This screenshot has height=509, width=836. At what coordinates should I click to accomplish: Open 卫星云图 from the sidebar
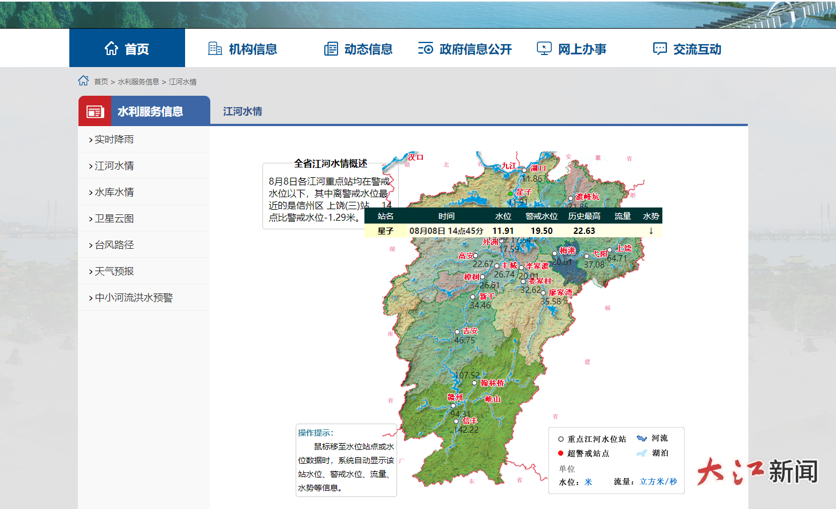pos(114,218)
